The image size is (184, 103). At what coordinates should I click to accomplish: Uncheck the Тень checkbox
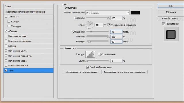click(x=6, y=70)
